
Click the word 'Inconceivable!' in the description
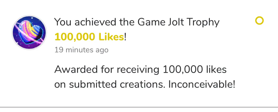(202, 84)
